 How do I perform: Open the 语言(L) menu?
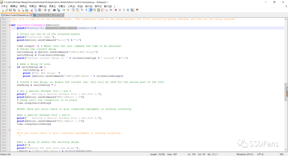pos(52,6)
